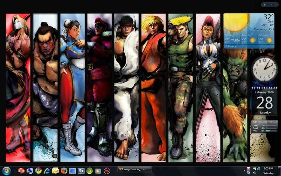
Task: Click the network computers tray icon
Action: coord(259,169)
